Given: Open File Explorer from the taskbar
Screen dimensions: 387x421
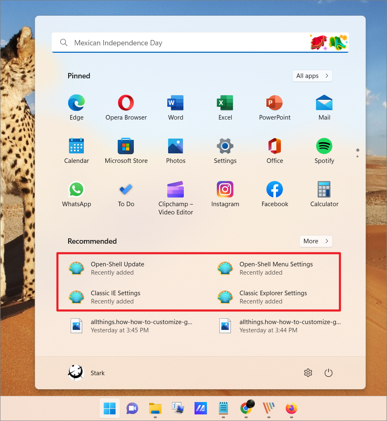Looking at the screenshot, I should (x=155, y=408).
